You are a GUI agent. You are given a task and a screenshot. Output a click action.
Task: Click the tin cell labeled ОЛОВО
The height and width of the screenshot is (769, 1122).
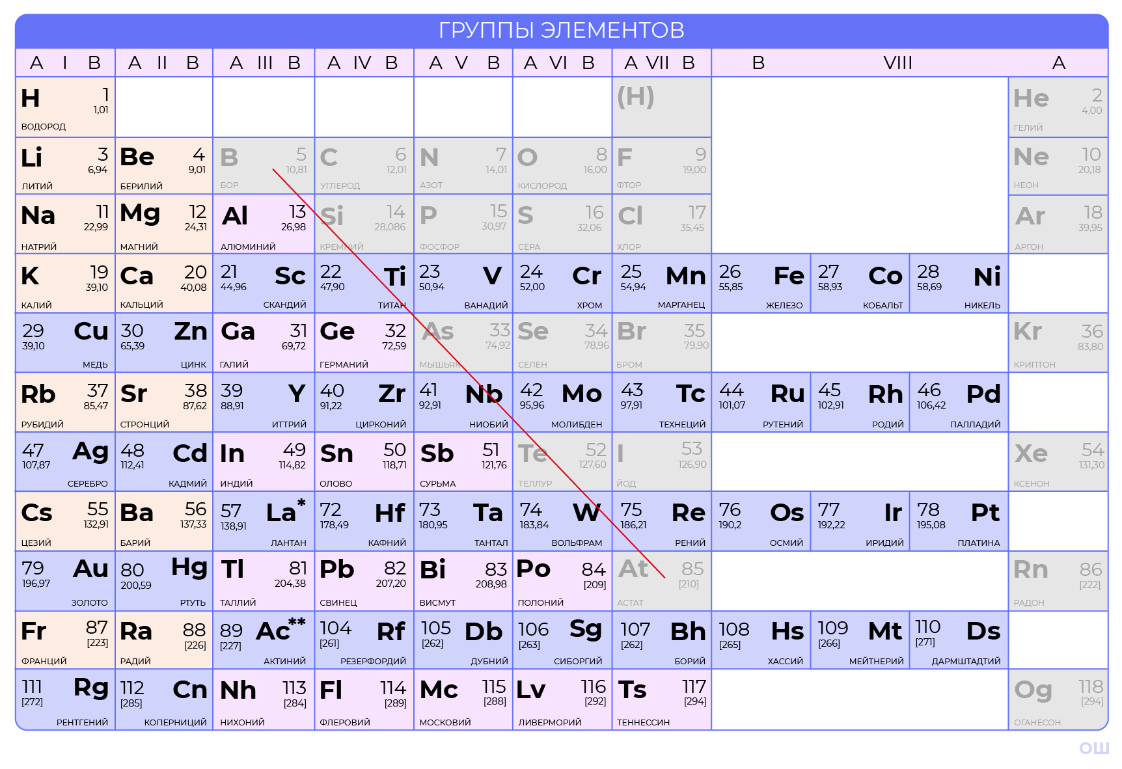pos(364,462)
